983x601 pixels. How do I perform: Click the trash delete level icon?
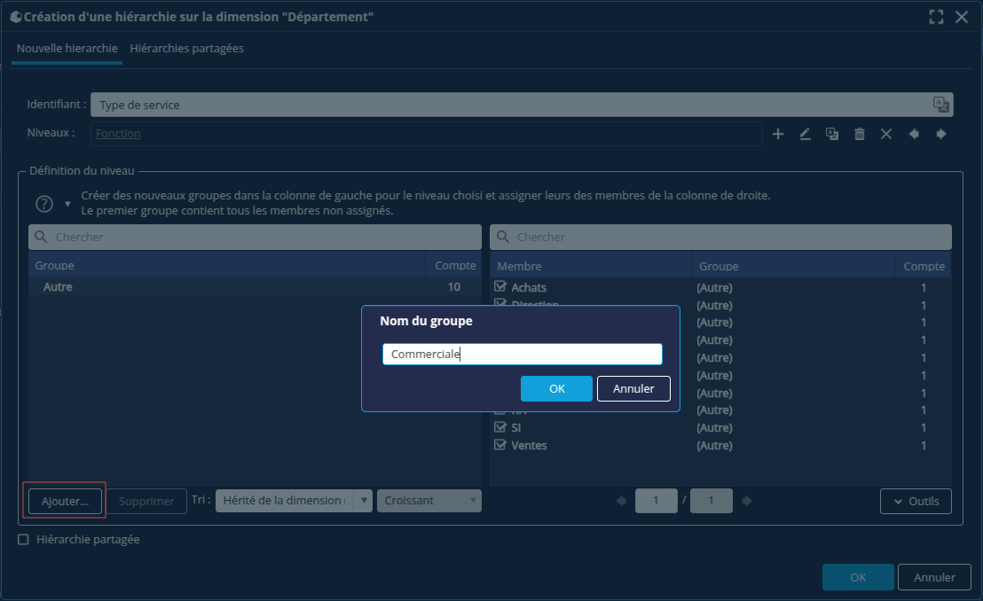[859, 134]
